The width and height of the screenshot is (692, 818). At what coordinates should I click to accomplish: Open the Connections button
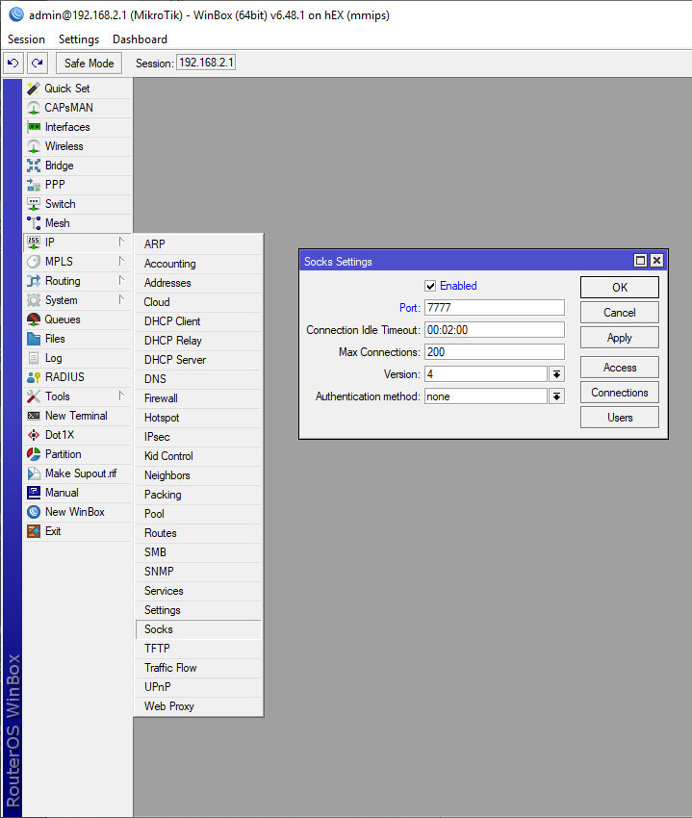click(620, 393)
